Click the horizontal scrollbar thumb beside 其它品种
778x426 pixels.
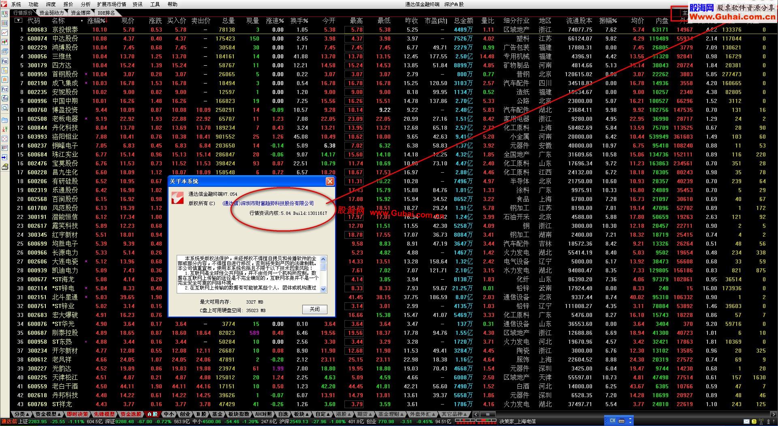(x=488, y=414)
